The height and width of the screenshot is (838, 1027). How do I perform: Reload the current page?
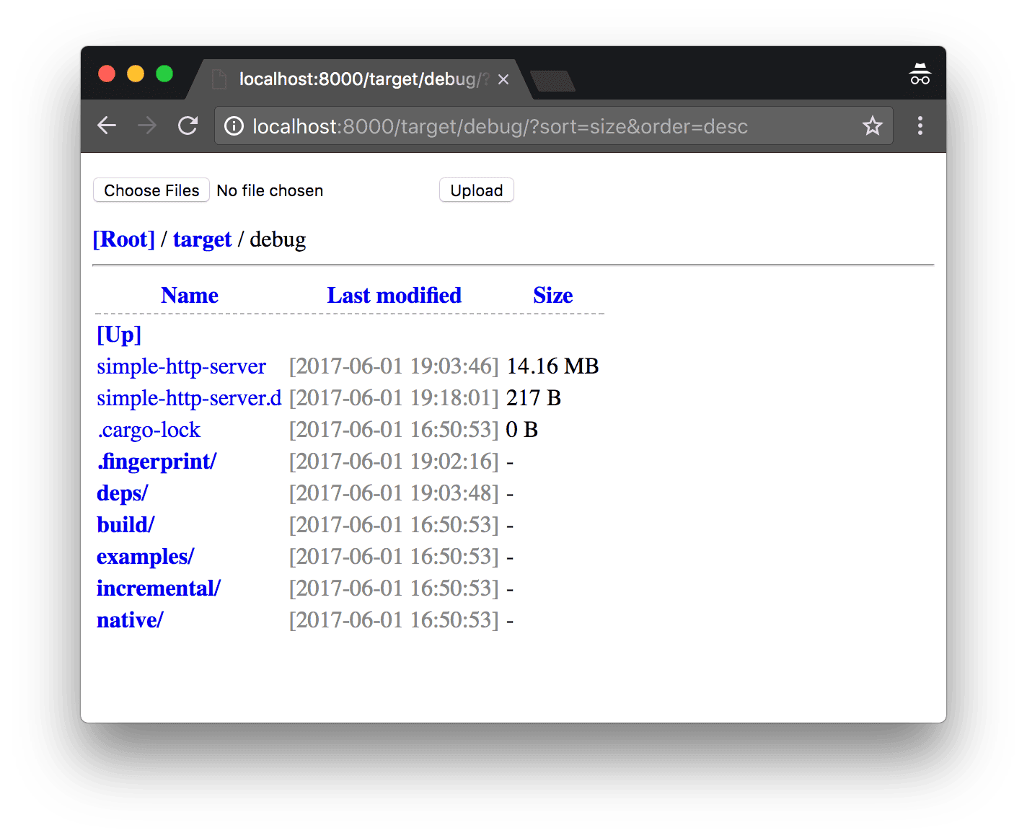188,125
